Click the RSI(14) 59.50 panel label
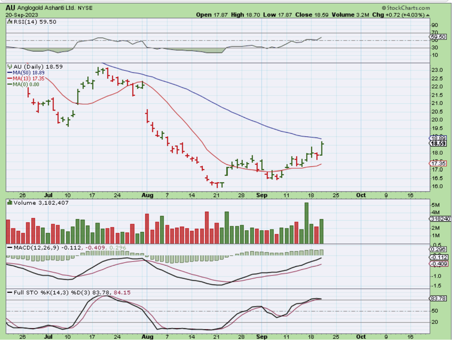Viewport: 453px width, 340px height. (x=35, y=22)
